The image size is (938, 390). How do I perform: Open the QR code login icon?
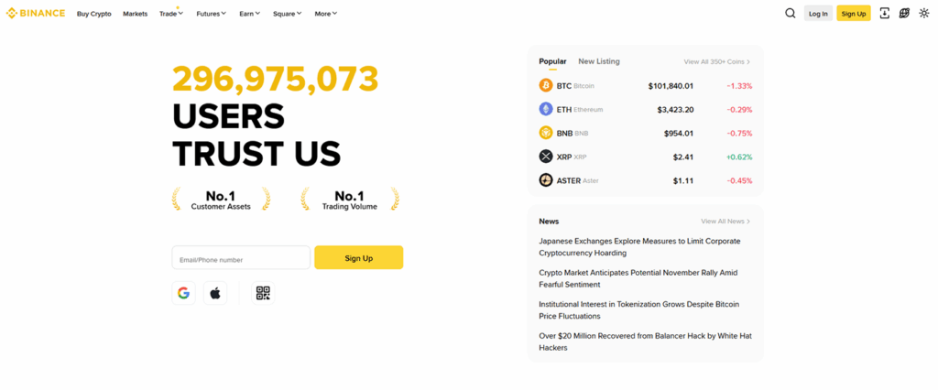point(263,293)
